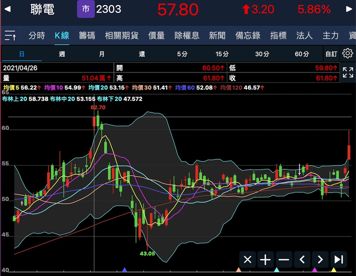
Task: Switch to the 分時 tab
Action: click(37, 35)
